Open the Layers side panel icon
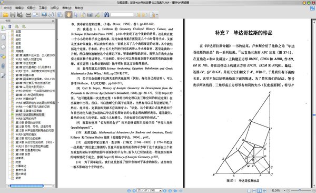Image resolution: width=316 pixels, height=193 pixels. 3,47
